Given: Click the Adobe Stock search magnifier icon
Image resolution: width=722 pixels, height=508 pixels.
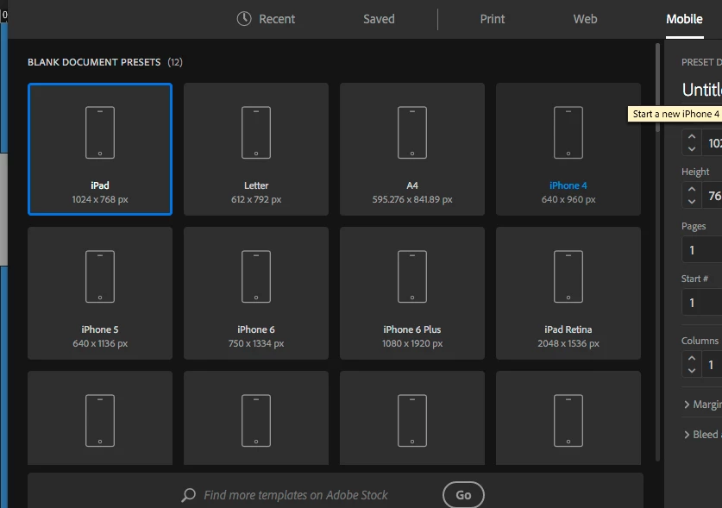Looking at the screenshot, I should [188, 495].
